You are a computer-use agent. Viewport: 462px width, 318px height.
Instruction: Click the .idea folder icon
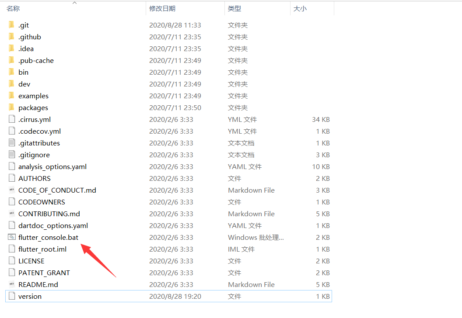coord(11,48)
